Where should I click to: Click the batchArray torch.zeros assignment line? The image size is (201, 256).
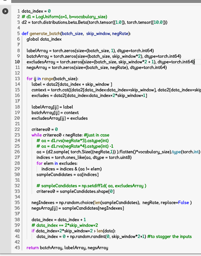[104, 56]
